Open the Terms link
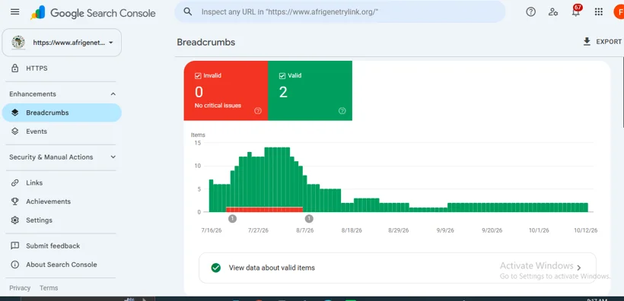The image size is (624, 301). [x=49, y=288]
